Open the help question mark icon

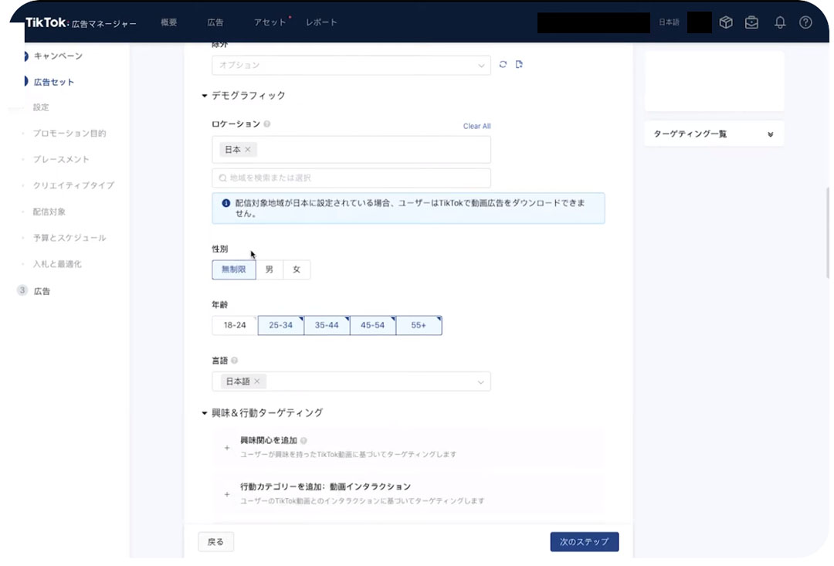805,22
